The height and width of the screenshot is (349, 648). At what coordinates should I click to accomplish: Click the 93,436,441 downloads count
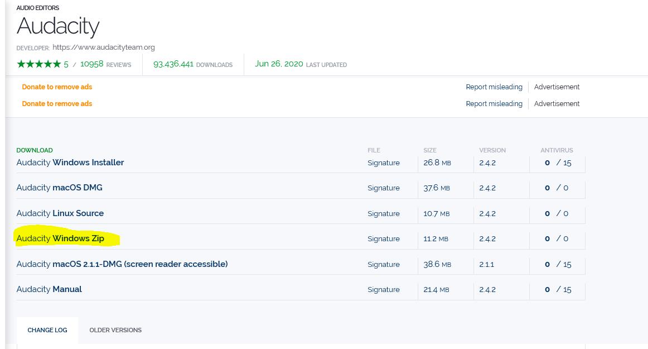173,64
